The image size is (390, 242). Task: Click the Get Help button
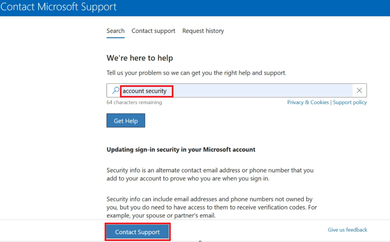(126, 121)
